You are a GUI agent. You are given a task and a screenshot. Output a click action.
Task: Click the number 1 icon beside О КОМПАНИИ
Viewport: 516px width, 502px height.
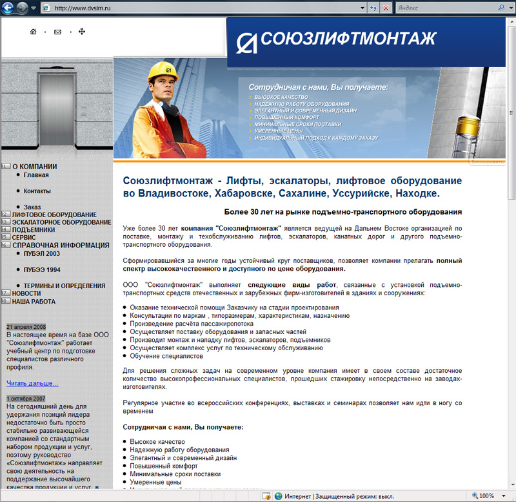[x=6, y=166]
